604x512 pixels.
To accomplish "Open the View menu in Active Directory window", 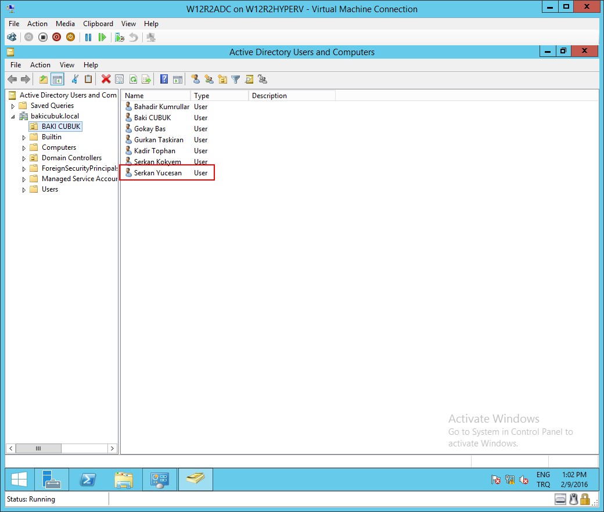I will [x=67, y=64].
